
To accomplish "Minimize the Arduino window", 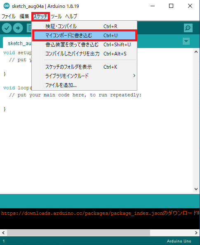I will (x=153, y=6).
